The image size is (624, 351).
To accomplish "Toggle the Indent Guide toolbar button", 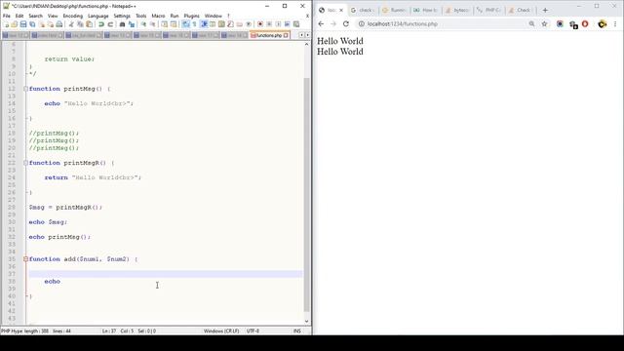I will [204, 24].
